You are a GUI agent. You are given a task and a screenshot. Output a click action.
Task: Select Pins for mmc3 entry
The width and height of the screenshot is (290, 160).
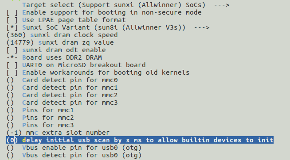40,126
